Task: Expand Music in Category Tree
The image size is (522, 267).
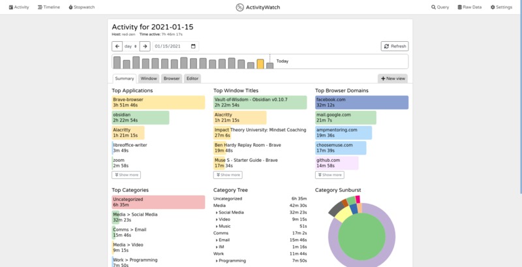Action: (223, 227)
